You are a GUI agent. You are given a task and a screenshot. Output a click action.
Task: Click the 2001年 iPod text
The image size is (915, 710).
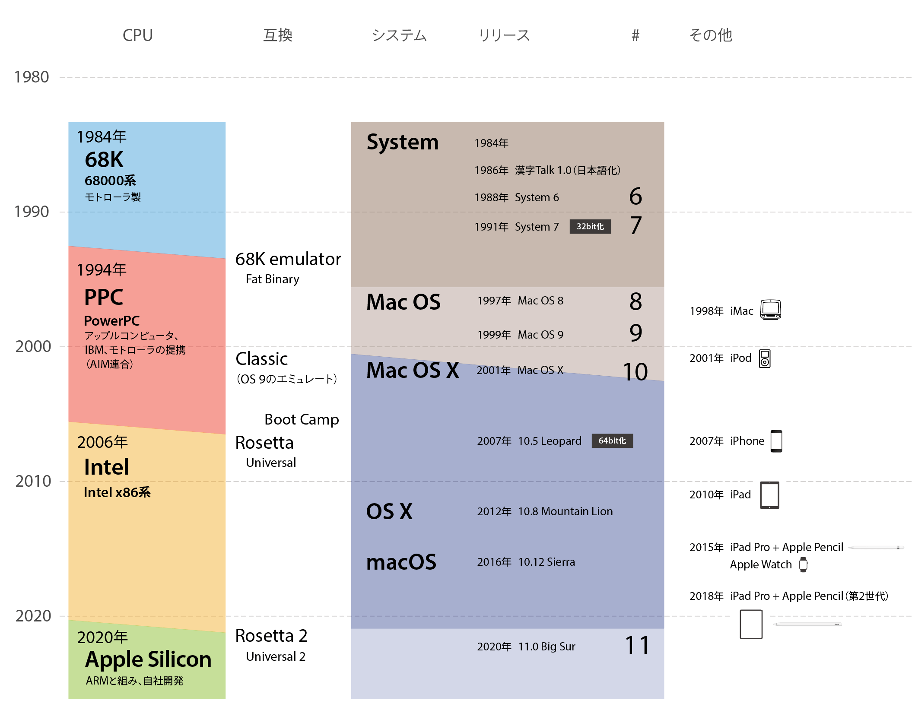(x=721, y=358)
